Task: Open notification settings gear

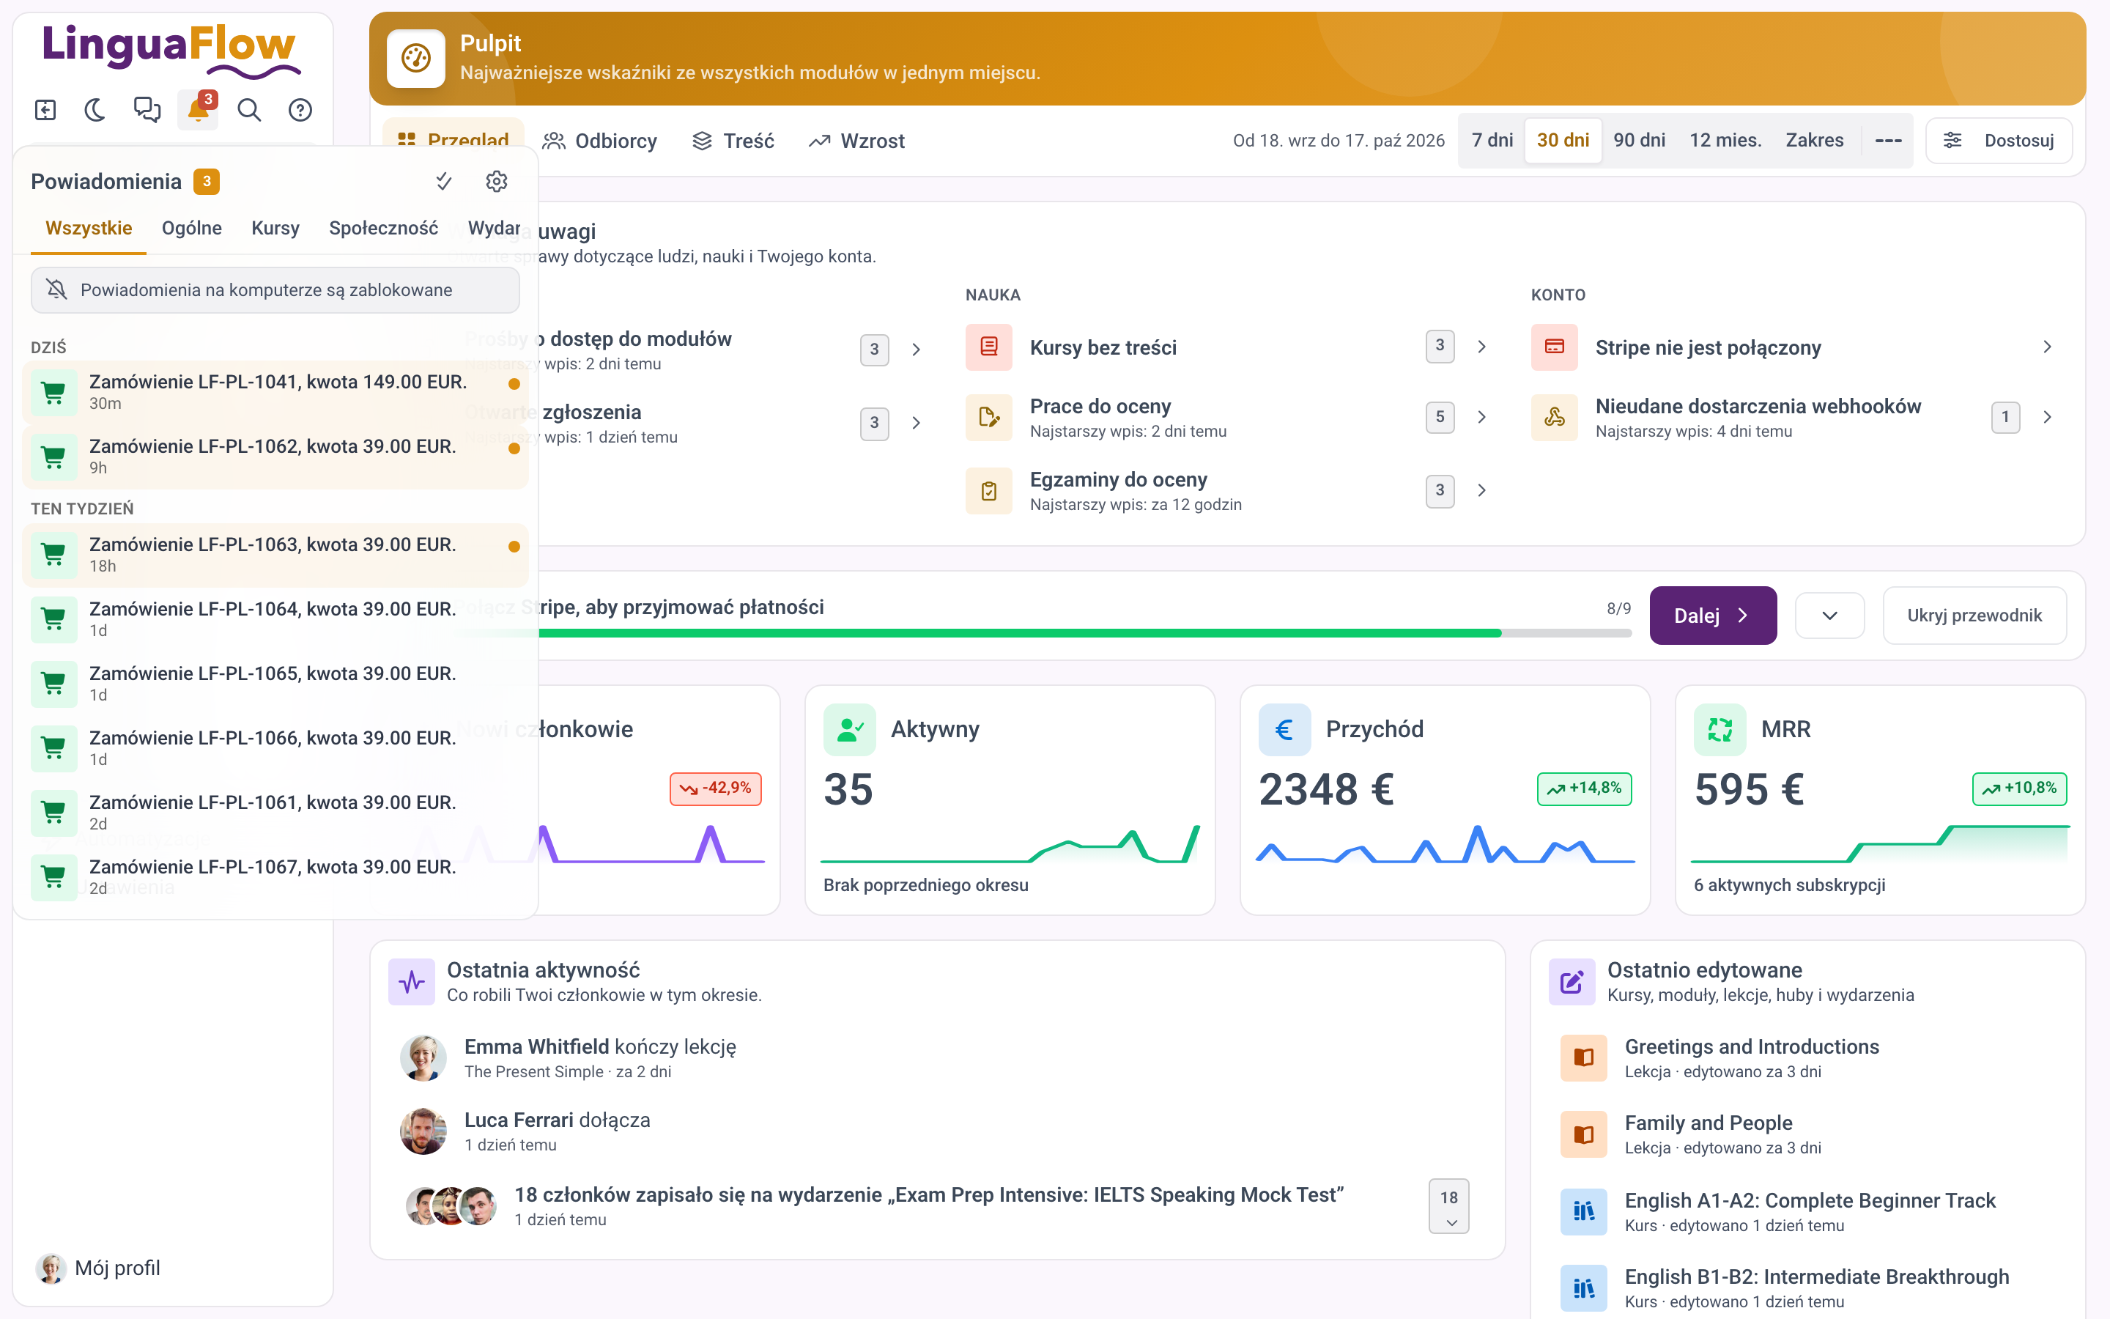Action: pyautogui.click(x=496, y=182)
